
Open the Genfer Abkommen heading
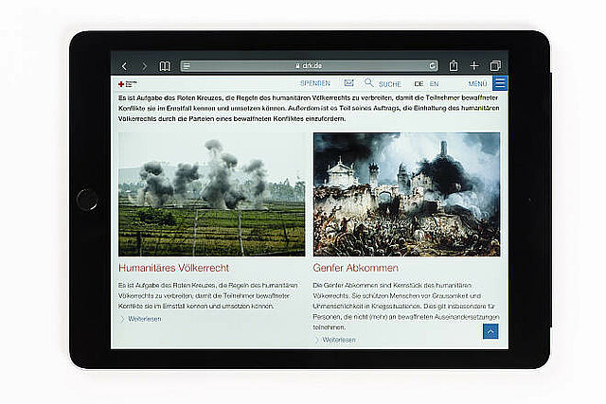coord(356,268)
